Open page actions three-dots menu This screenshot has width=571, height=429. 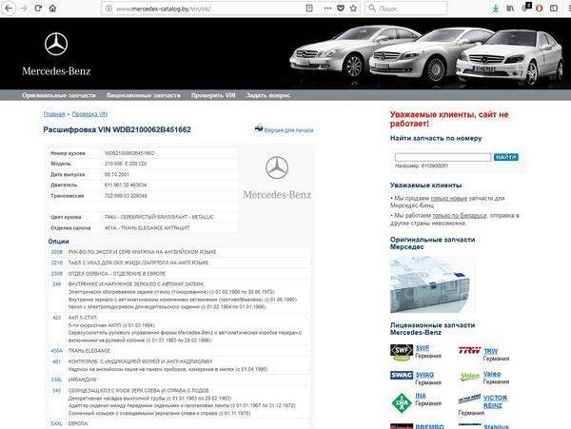coord(327,8)
